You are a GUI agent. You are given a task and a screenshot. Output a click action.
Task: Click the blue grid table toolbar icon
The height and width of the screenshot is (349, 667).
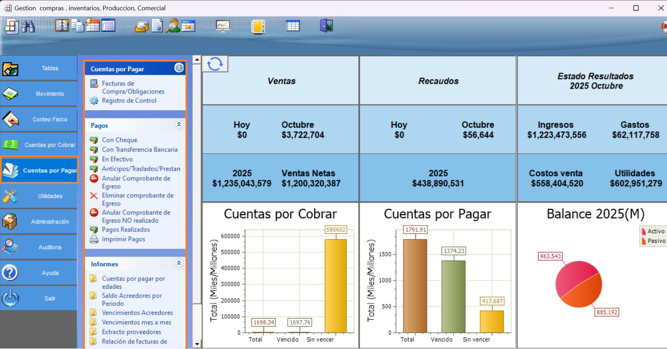[x=293, y=26]
